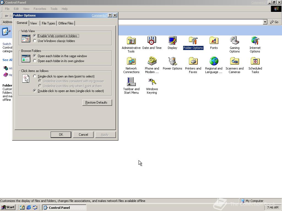Select Open each folder in its own window

(x=59, y=61)
